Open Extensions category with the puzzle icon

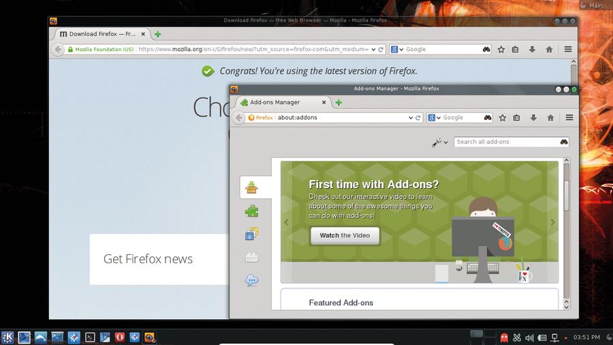click(x=251, y=211)
